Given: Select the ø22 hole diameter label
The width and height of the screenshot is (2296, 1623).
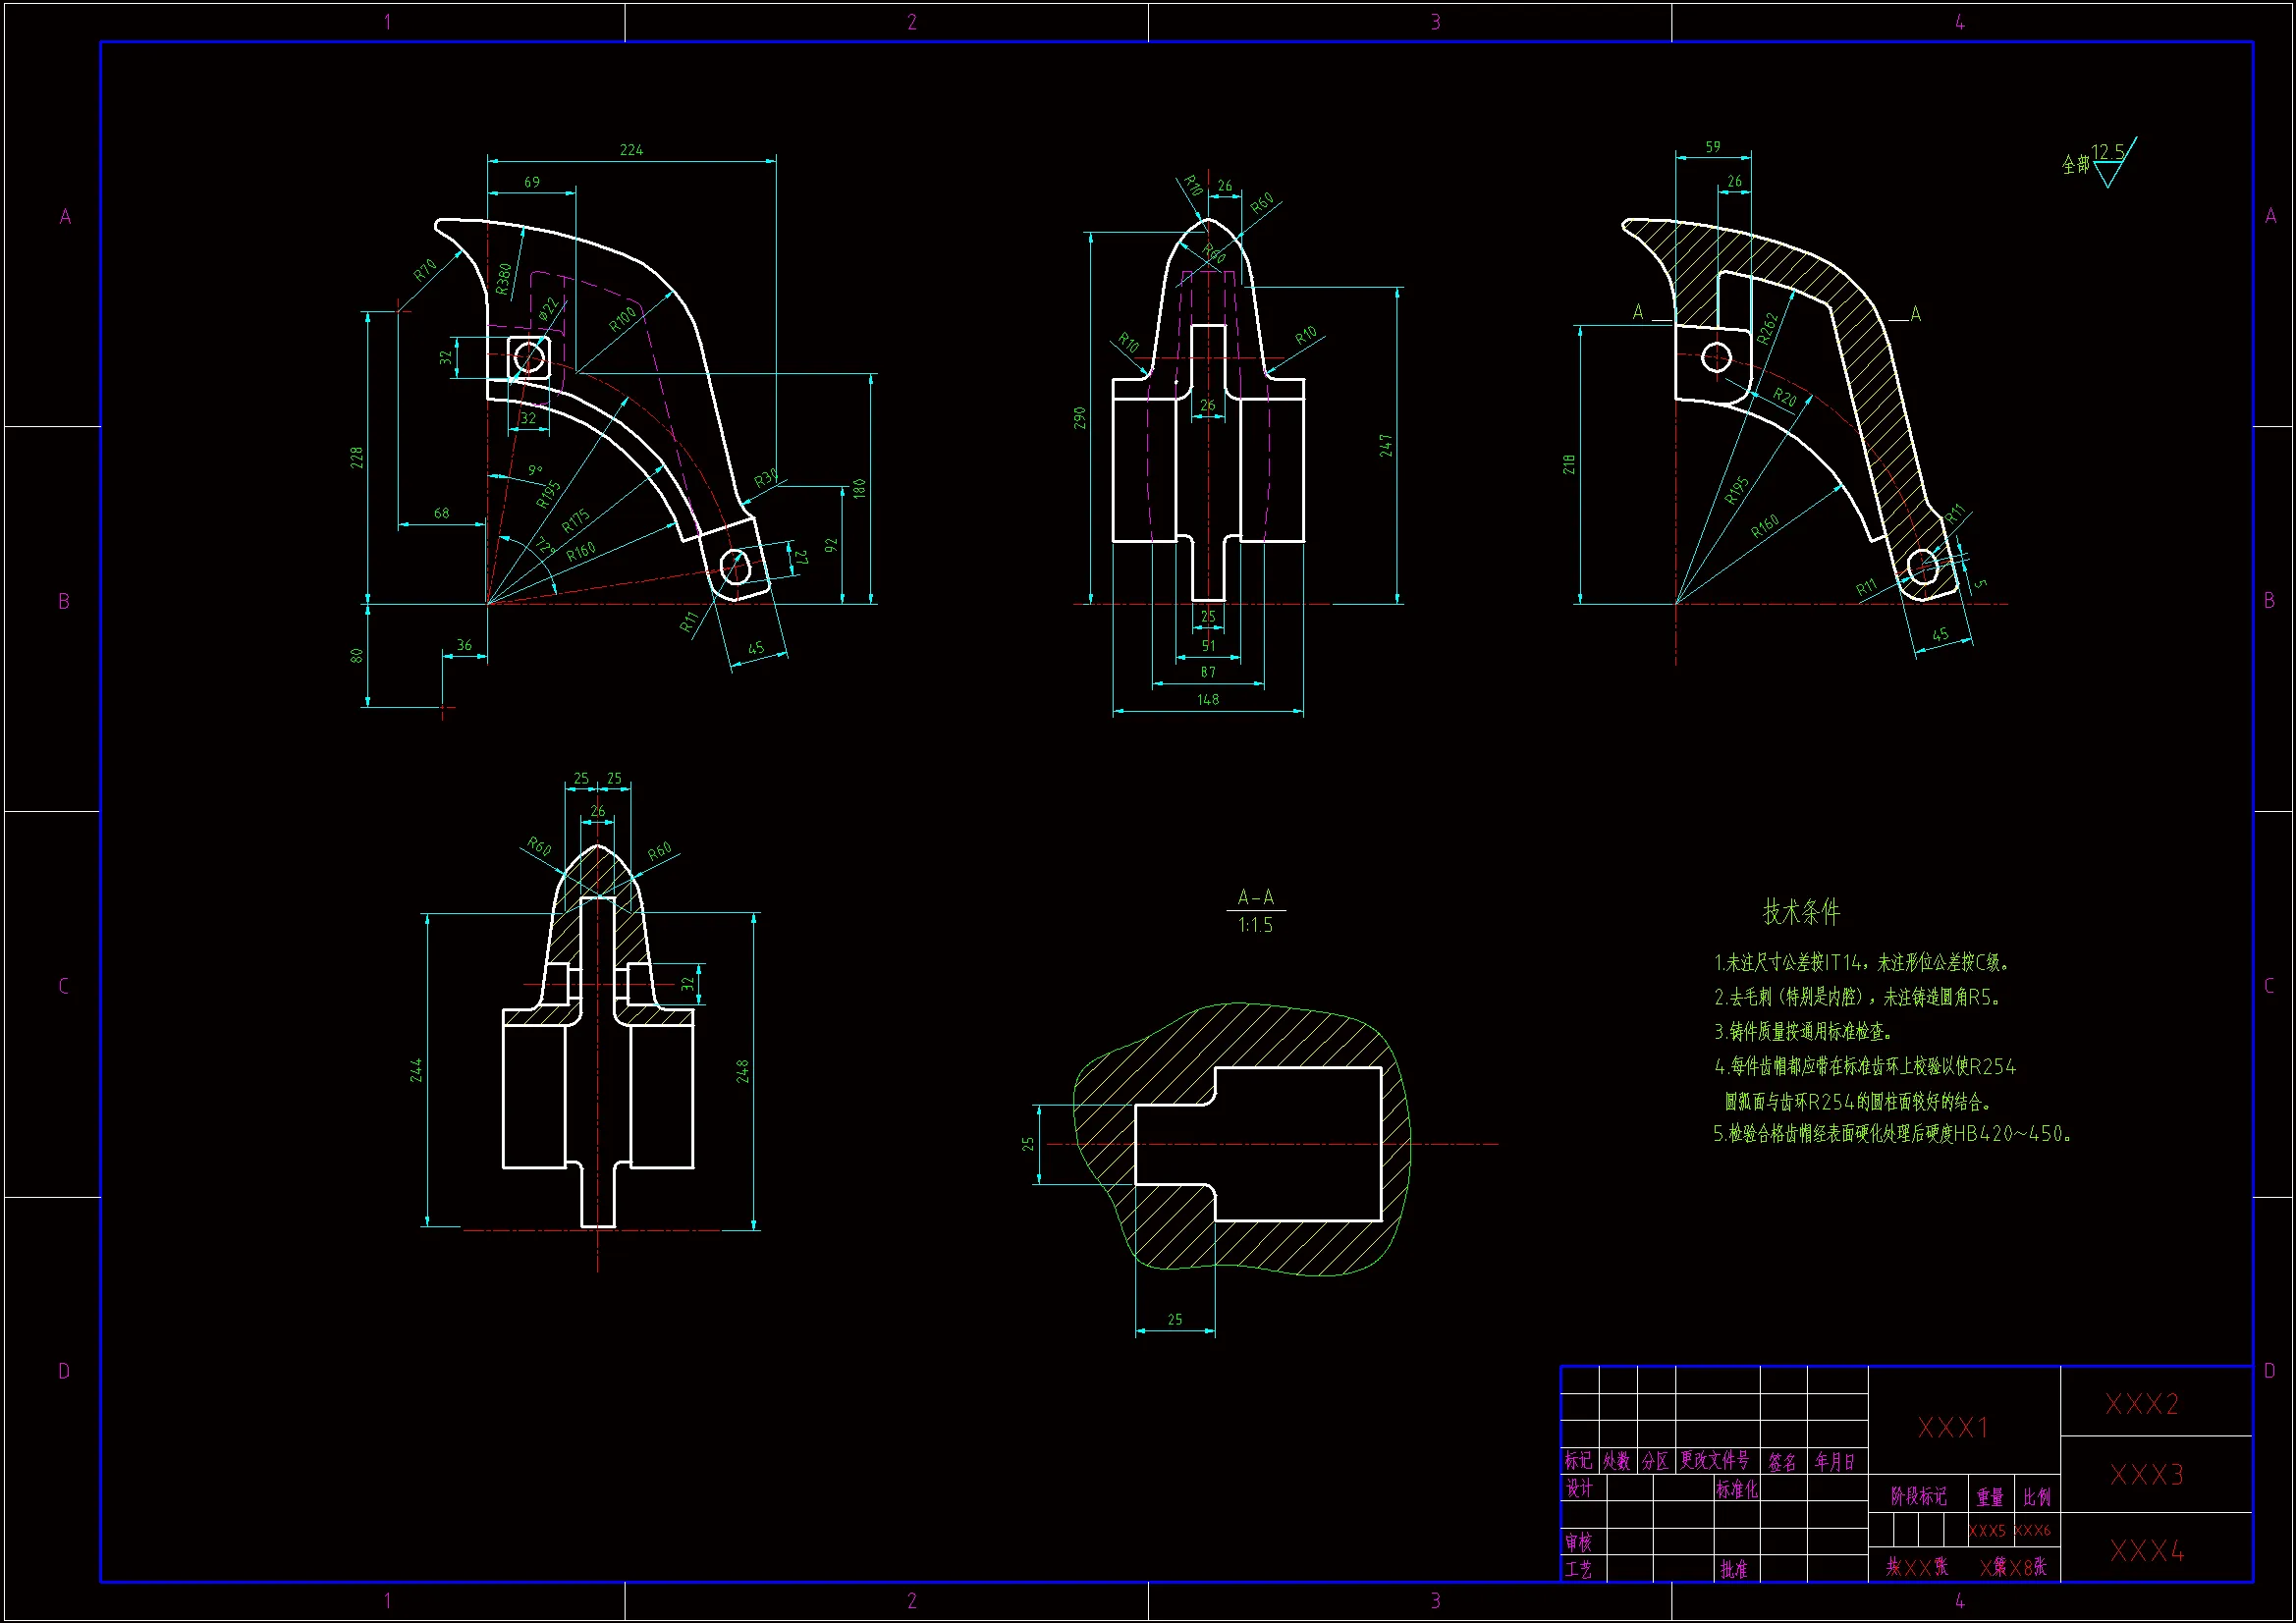Looking at the screenshot, I should (x=548, y=308).
